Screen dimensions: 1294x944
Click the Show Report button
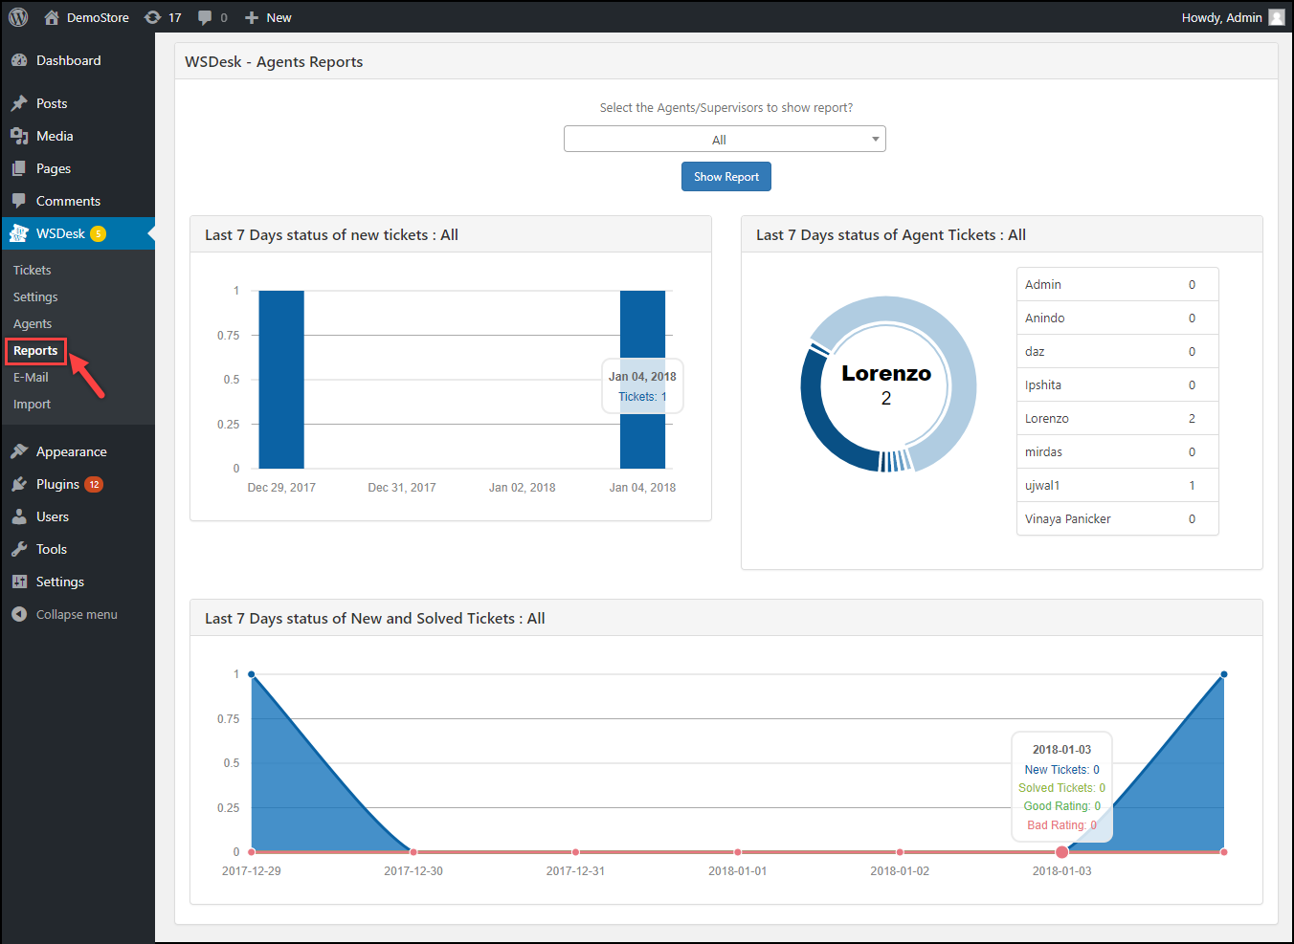point(726,176)
